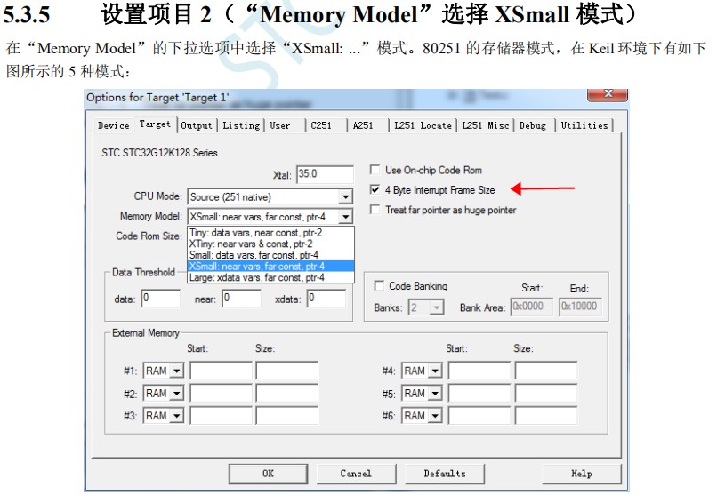Click the Bank Area start field 0x0000

coord(532,307)
